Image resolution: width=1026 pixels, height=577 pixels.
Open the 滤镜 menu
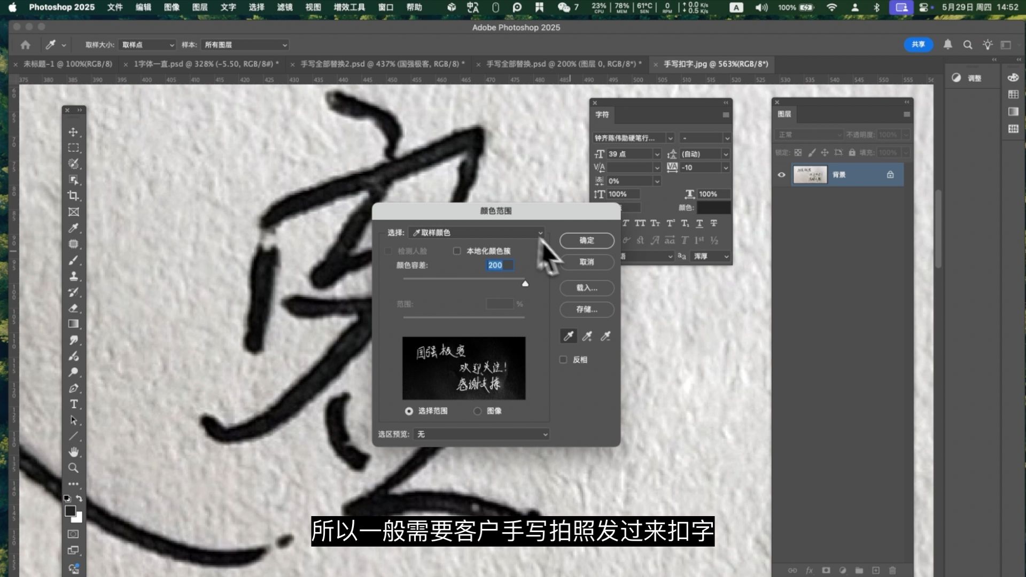coord(285,7)
